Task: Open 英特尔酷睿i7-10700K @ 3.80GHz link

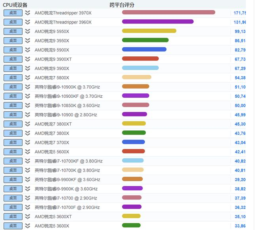Action: [x=67, y=170]
